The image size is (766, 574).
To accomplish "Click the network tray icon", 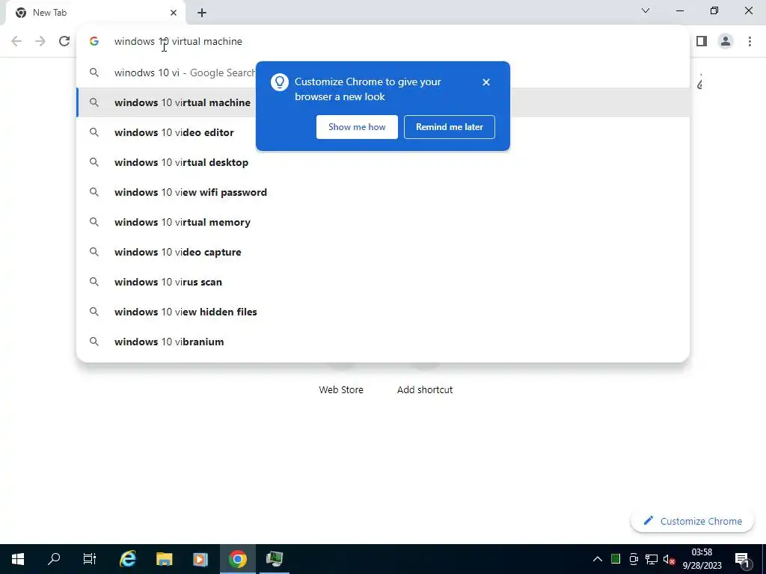I will point(652,559).
